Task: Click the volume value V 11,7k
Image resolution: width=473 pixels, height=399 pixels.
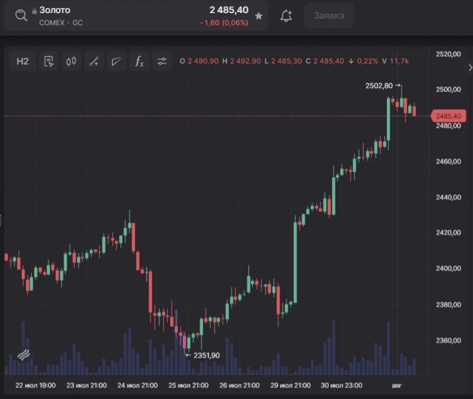Action: click(x=395, y=61)
